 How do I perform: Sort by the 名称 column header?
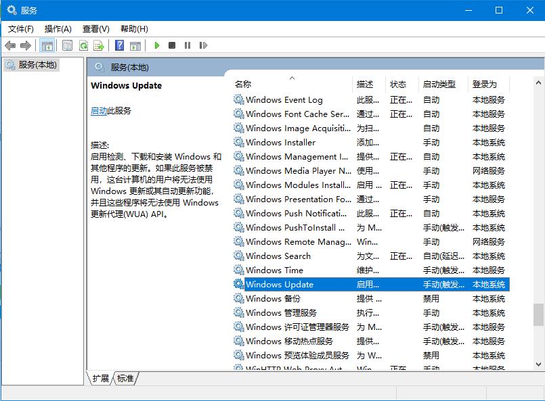tap(292, 84)
